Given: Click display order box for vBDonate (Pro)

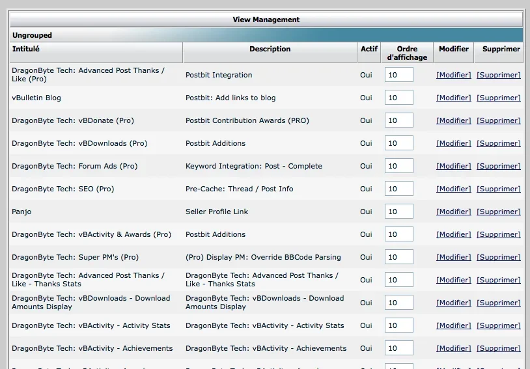Looking at the screenshot, I should point(399,120).
